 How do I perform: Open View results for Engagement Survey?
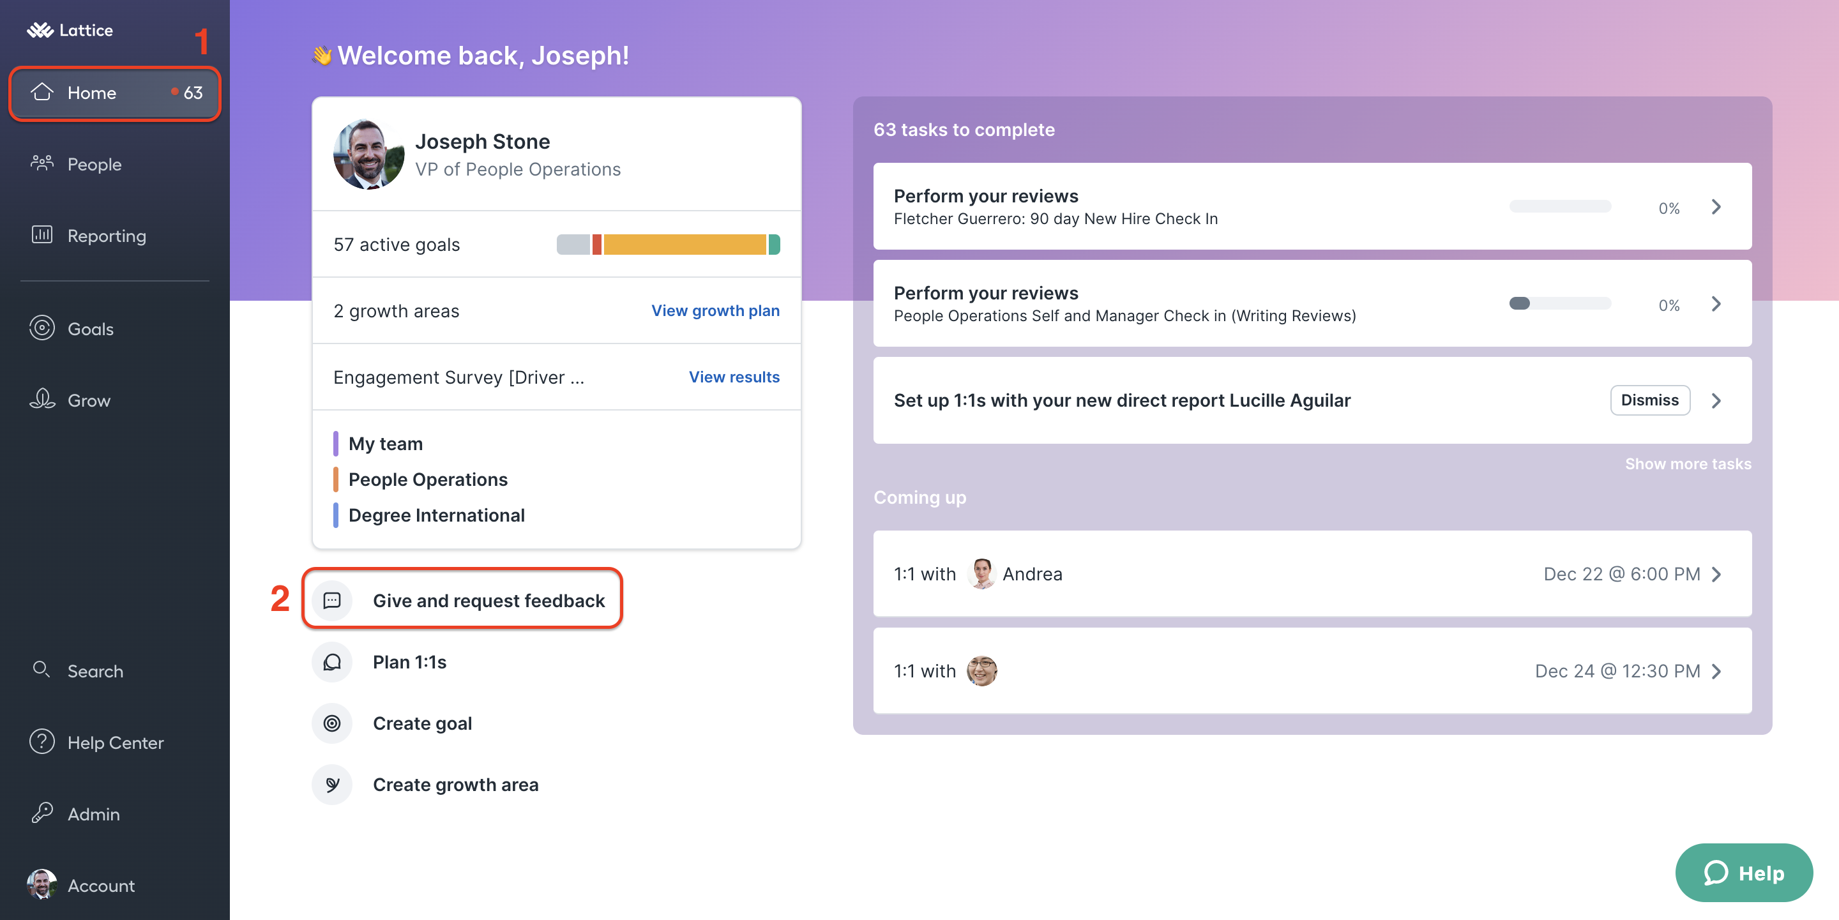pyautogui.click(x=734, y=377)
